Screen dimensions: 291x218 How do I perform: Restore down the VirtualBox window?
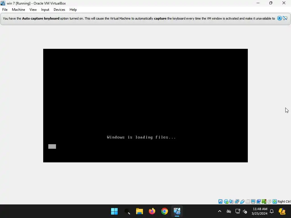(x=271, y=3)
